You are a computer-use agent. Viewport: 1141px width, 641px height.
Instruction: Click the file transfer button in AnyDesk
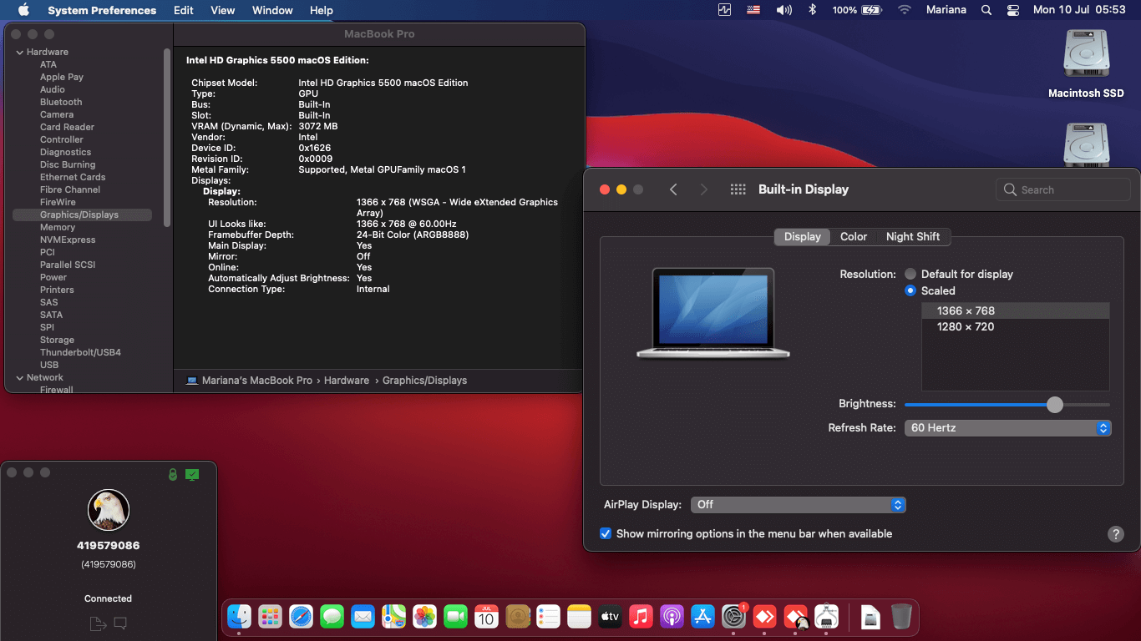97,623
